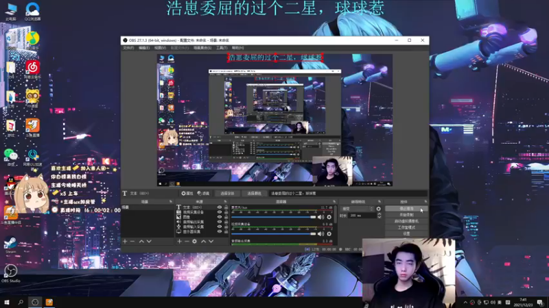
Task: Toggle visibility eye of 音频输入采集 source
Action: tap(220, 227)
